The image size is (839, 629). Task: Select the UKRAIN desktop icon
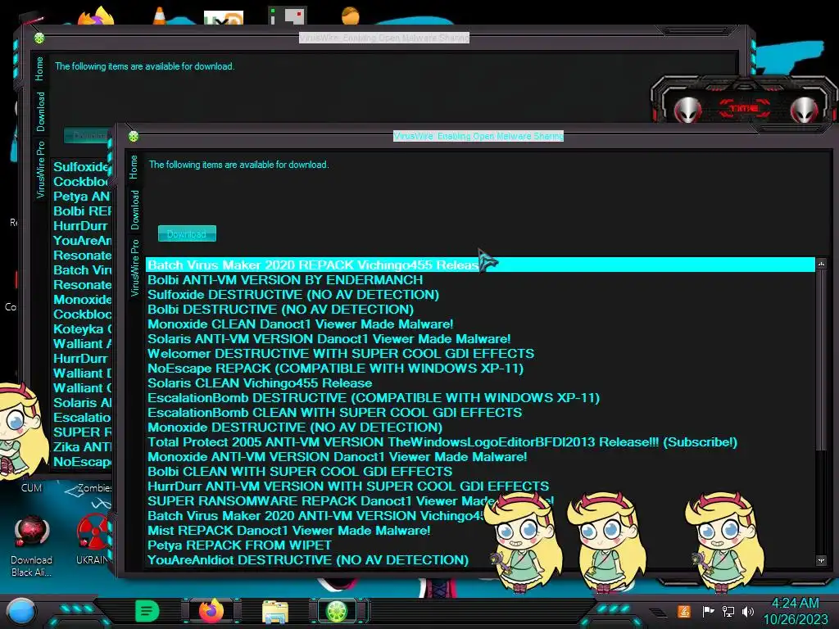tap(92, 539)
